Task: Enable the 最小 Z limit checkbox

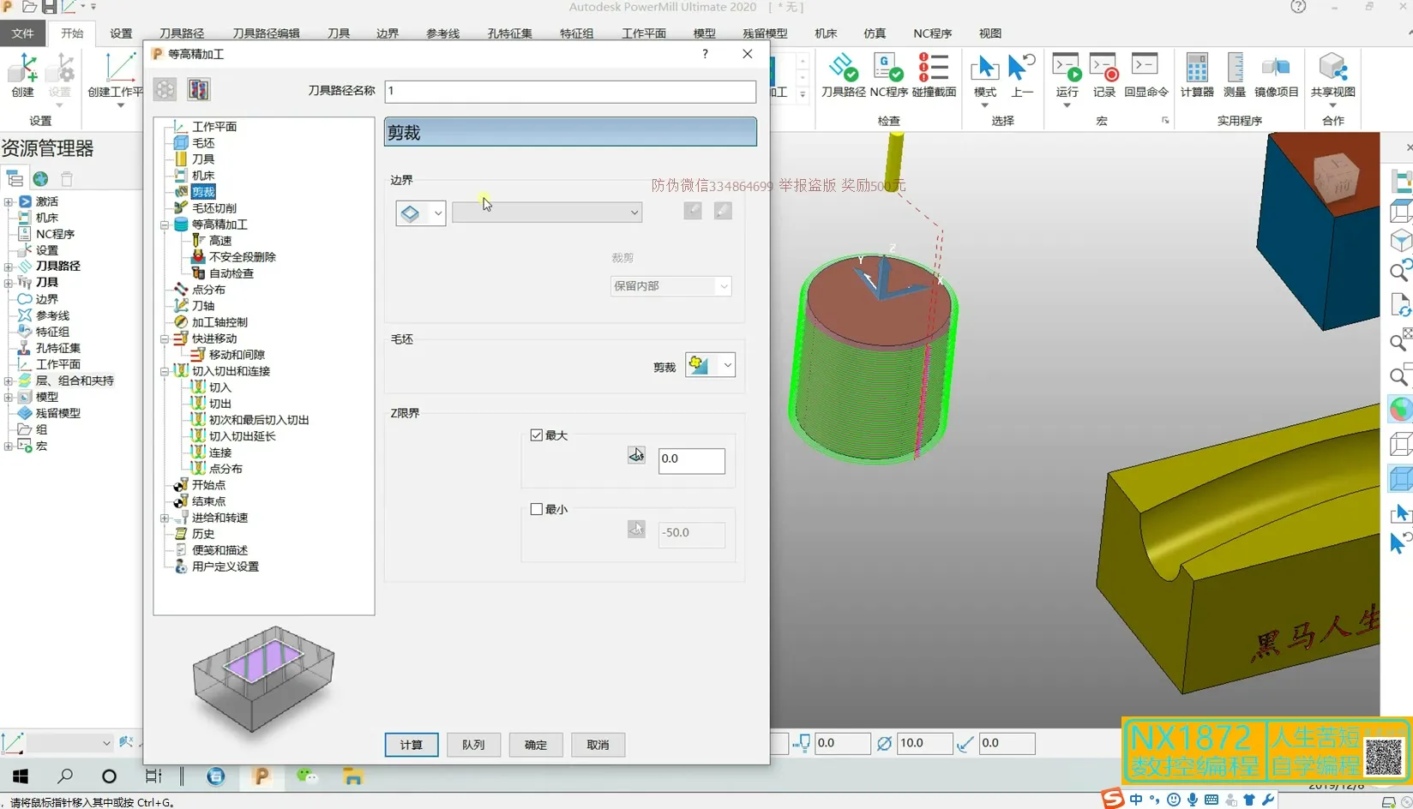Action: [537, 509]
